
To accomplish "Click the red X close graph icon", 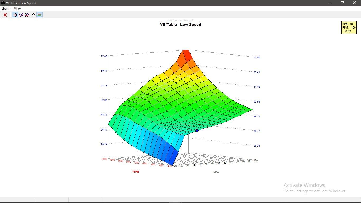I will (5, 15).
